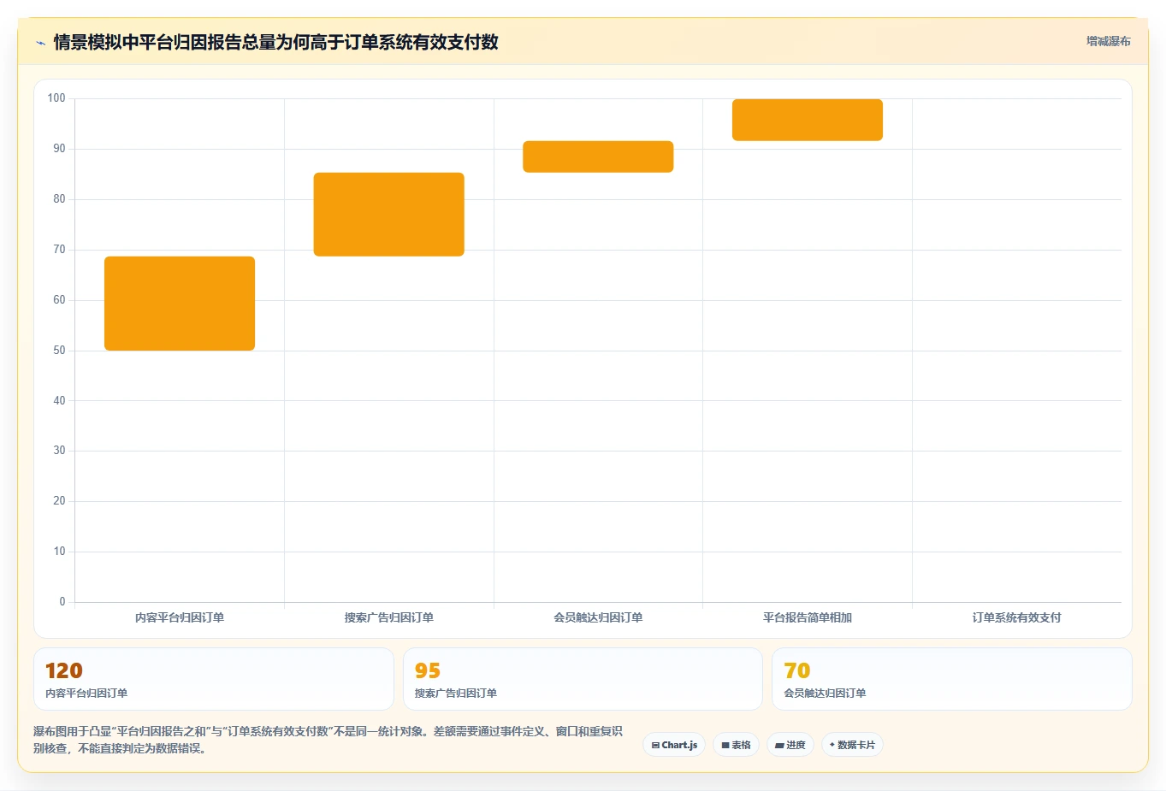
Task: Select the Chart.js chip
Action: (674, 745)
